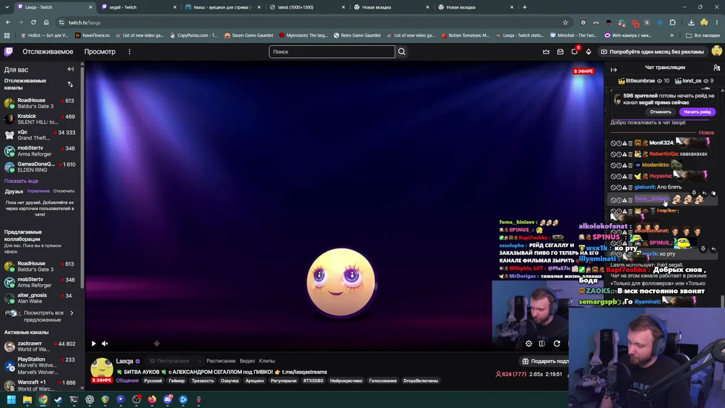Sort followed channels with the arrows icon
This screenshot has width=725, height=408.
70,84
